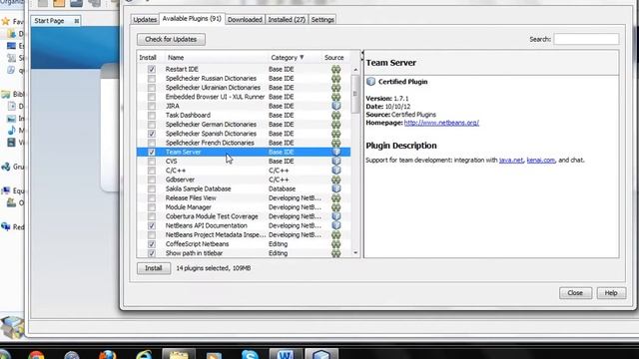This screenshot has height=359, width=639.
Task: Switch to the Updates tab
Action: click(145, 19)
